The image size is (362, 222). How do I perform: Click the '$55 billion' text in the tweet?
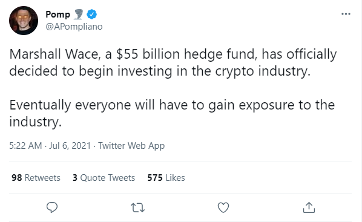click(x=148, y=54)
